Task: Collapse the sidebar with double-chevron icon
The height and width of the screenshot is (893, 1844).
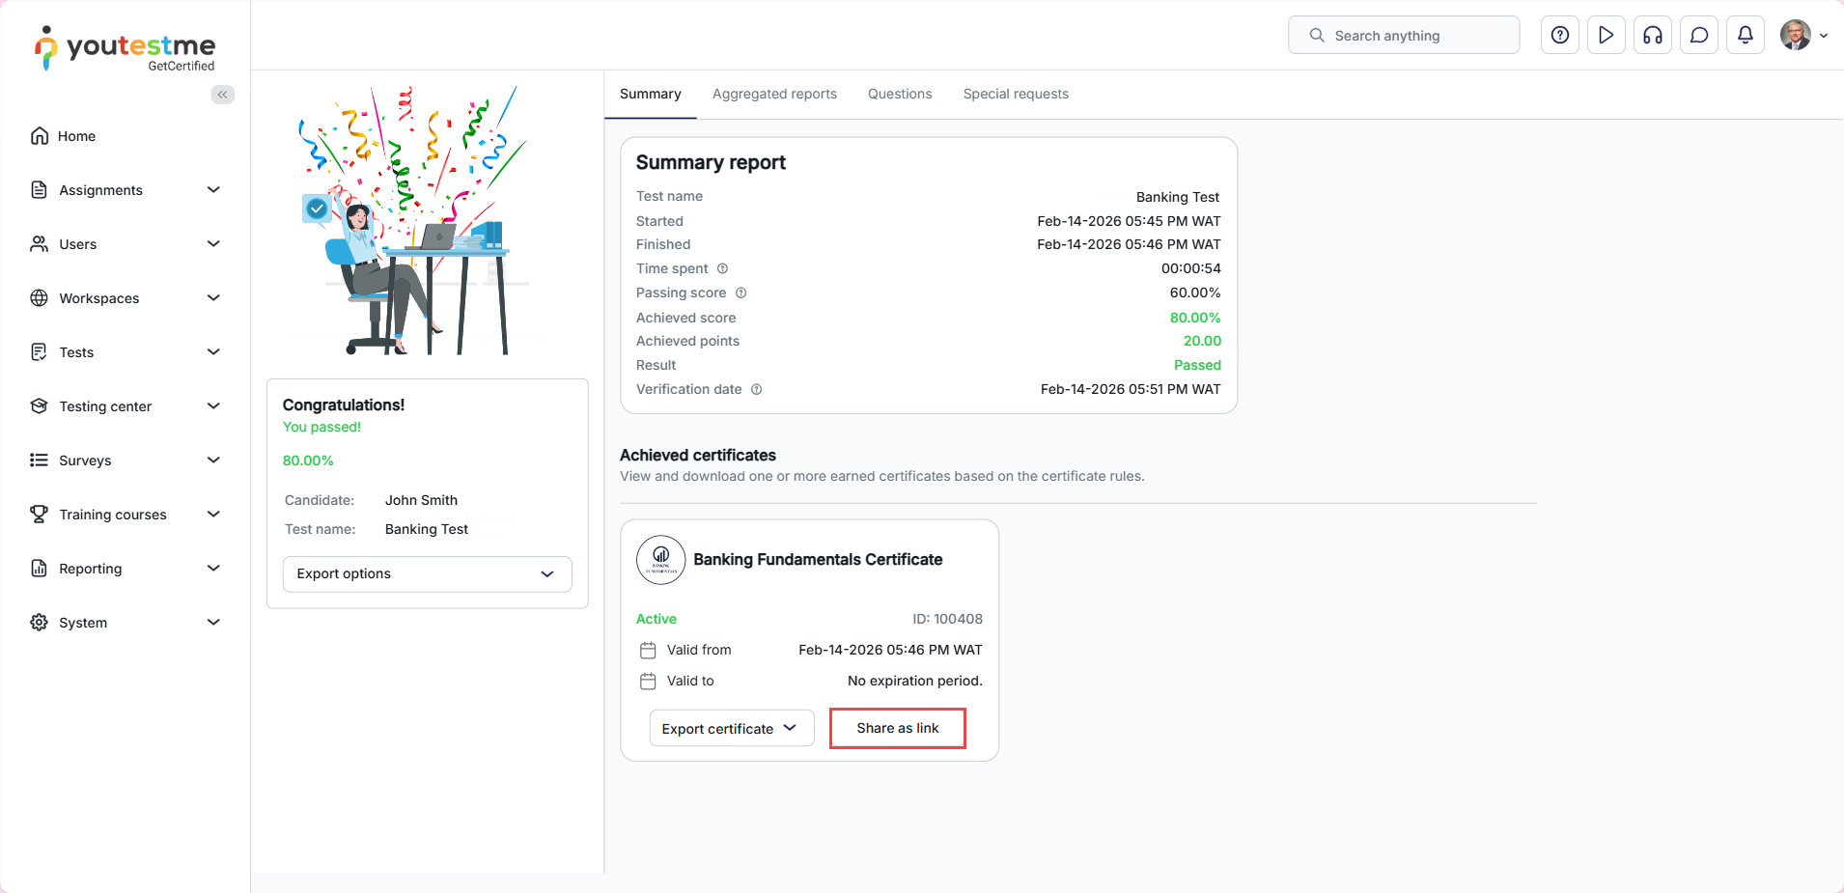Action: [223, 95]
